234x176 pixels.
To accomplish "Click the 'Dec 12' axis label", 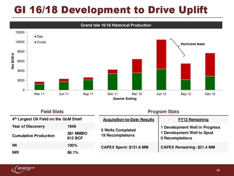I will click(x=210, y=94).
